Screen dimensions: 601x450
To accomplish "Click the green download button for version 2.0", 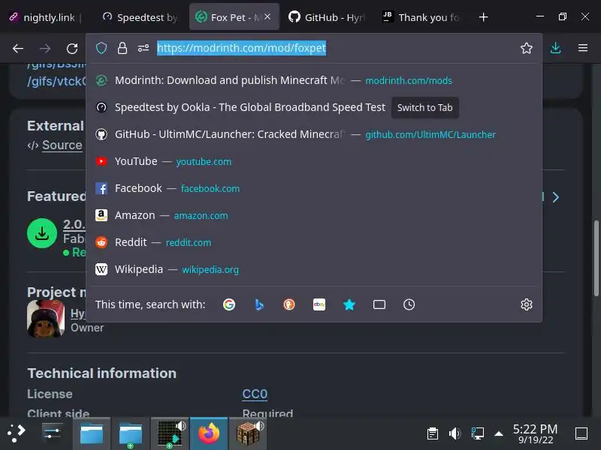I will pos(42,233).
